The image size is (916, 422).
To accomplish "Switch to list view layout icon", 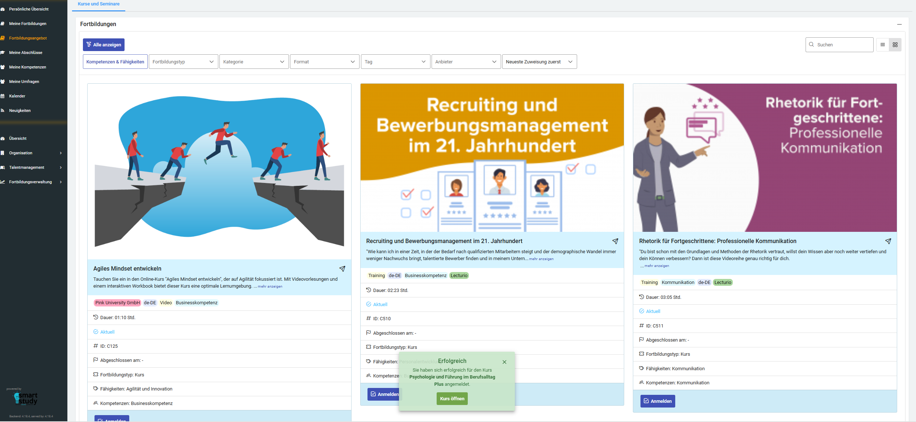I will tap(883, 45).
